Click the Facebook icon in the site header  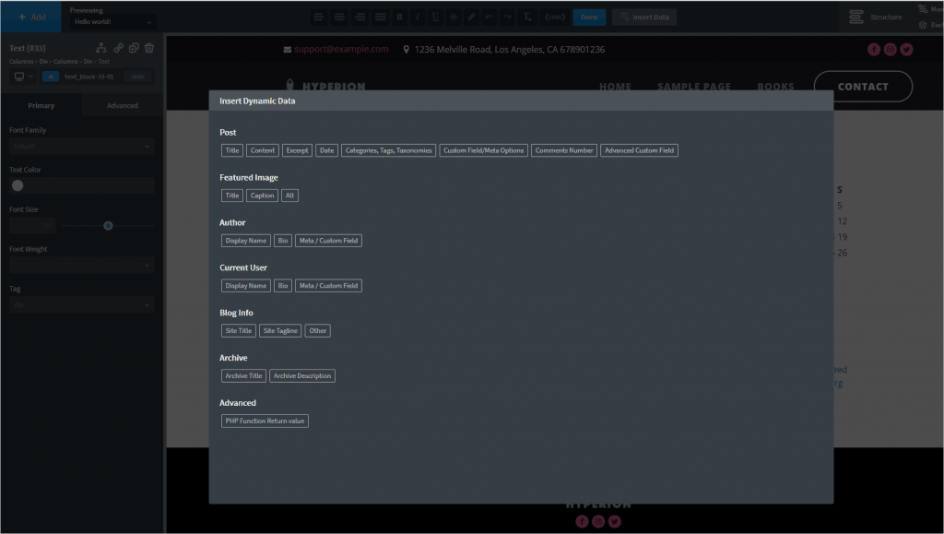874,50
